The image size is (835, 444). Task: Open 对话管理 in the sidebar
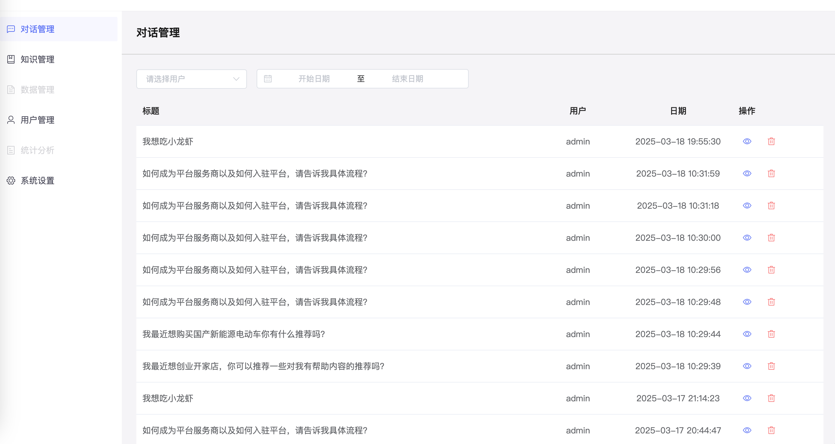coord(59,29)
